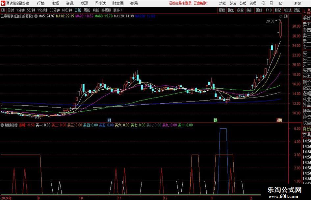Switch to 30分钟 period tab
The height and width of the screenshot is (200, 311).
pos(55,10)
